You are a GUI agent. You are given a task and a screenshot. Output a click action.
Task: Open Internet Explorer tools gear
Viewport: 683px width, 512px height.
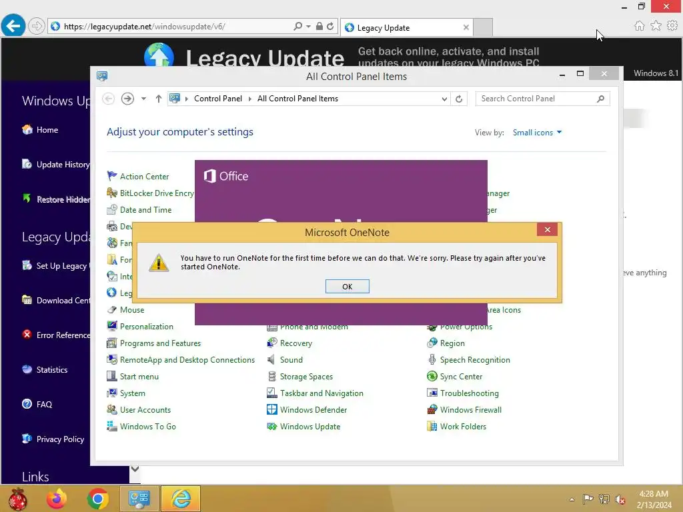pyautogui.click(x=672, y=26)
